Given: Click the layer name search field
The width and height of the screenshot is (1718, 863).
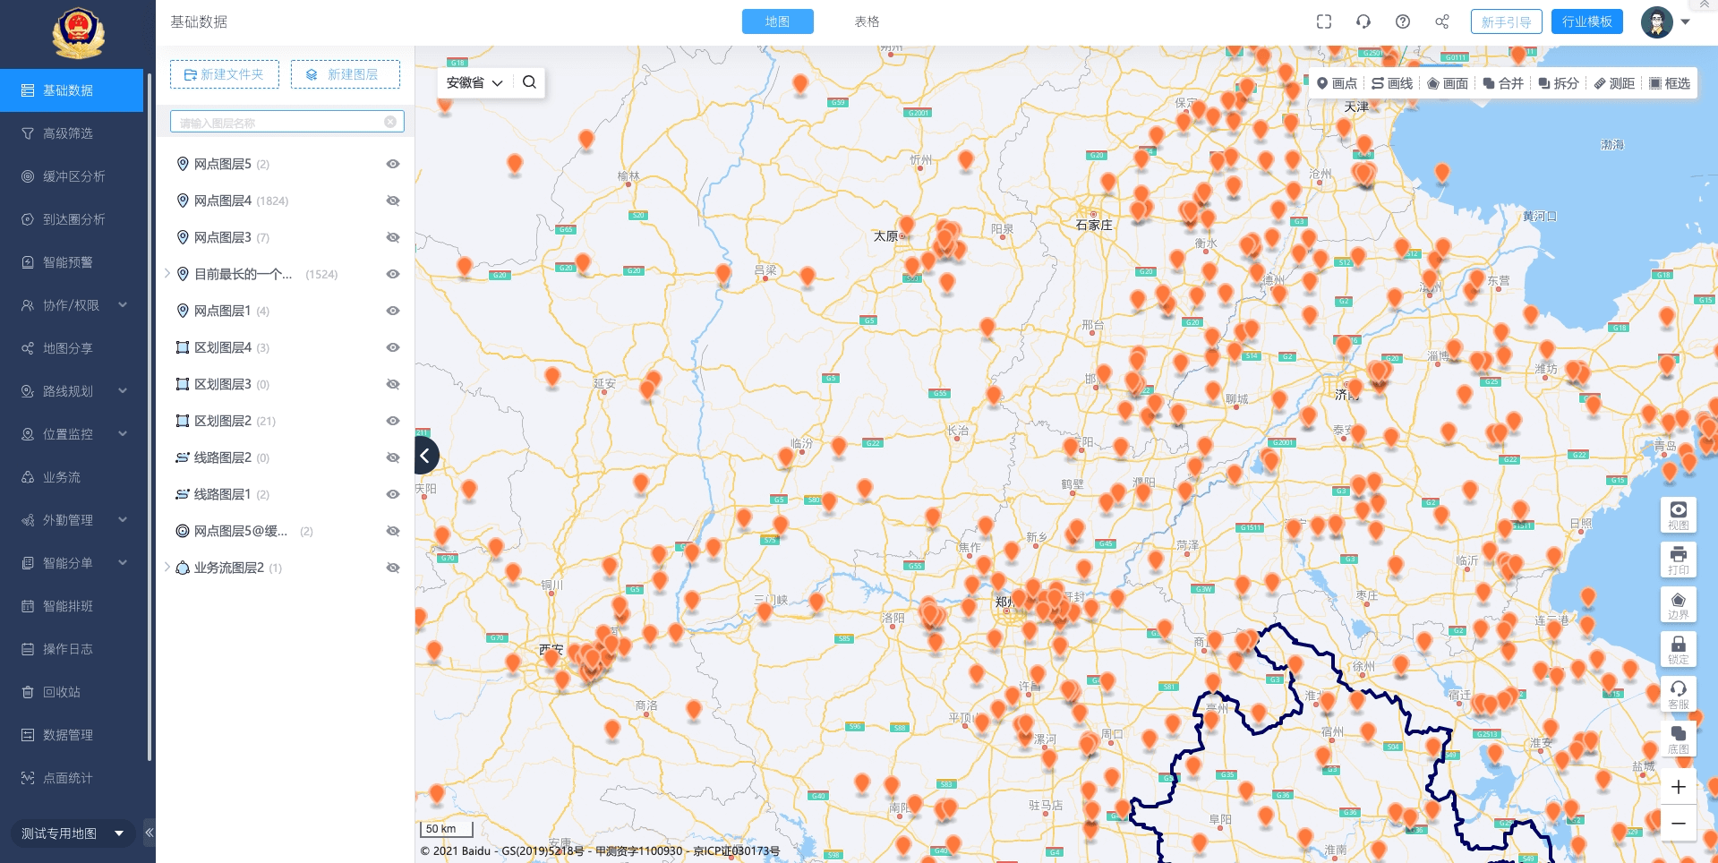Looking at the screenshot, I should 279,122.
